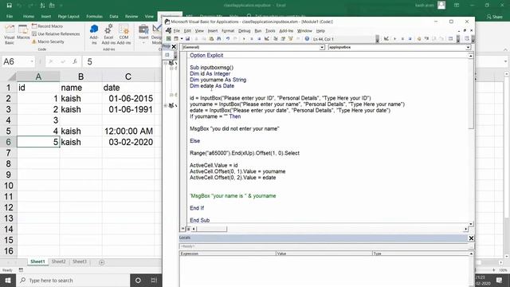The height and width of the screenshot is (287, 510).
Task: Select column B header
Action: coord(80,77)
